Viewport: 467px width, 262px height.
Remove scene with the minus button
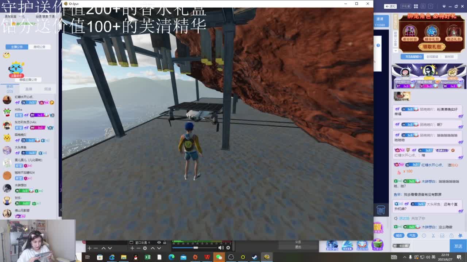coord(96,248)
